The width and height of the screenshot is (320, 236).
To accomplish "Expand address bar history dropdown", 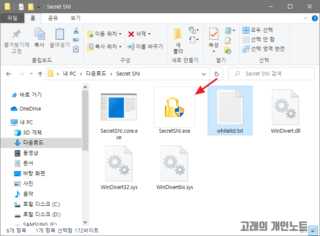I will click(x=203, y=74).
